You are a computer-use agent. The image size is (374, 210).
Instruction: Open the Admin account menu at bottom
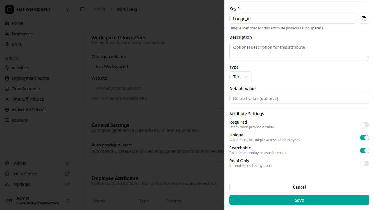67,201
